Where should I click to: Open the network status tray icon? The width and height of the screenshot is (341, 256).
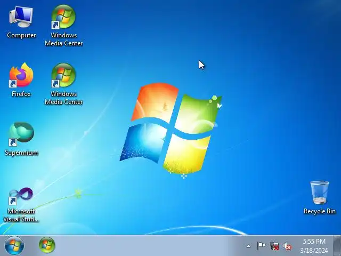tap(274, 246)
